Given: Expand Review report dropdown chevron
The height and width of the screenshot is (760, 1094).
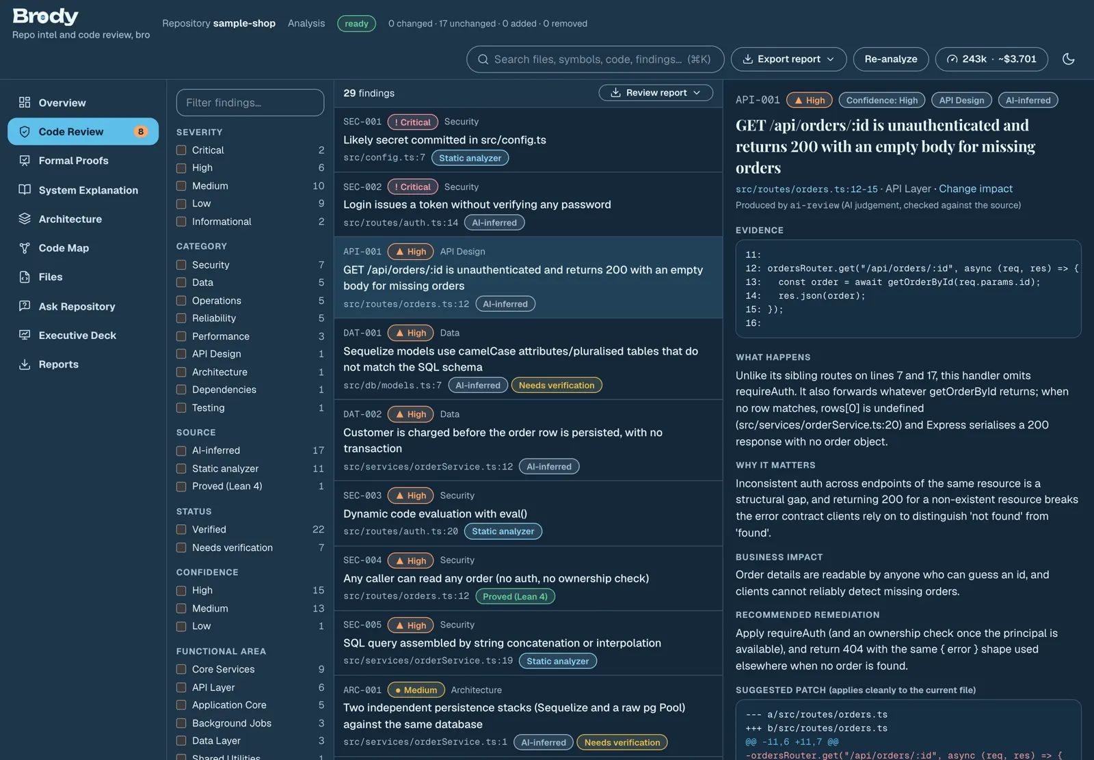Looking at the screenshot, I should pyautogui.click(x=697, y=92).
